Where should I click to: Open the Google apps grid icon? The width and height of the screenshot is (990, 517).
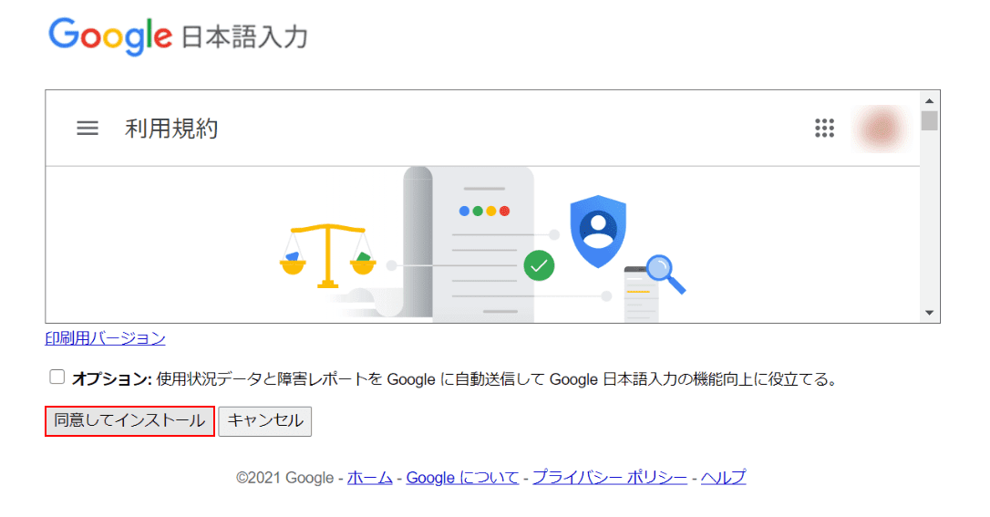click(x=824, y=129)
